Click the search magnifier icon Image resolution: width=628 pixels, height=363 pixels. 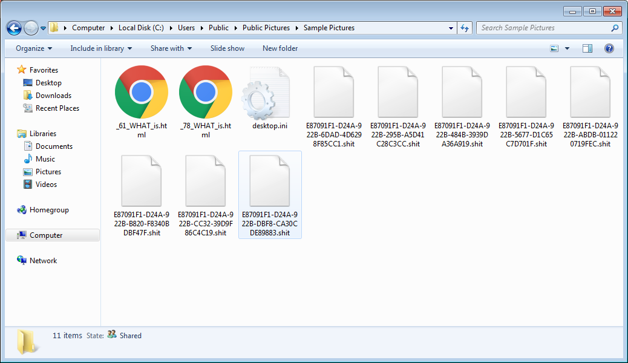click(615, 28)
